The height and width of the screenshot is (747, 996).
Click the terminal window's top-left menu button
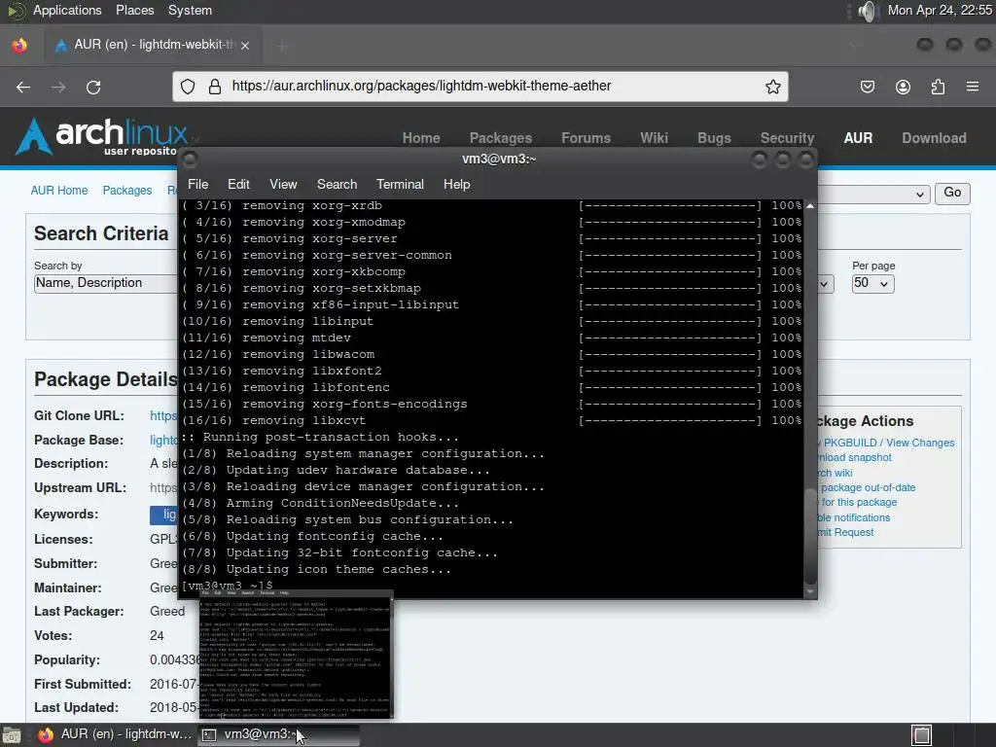click(190, 160)
